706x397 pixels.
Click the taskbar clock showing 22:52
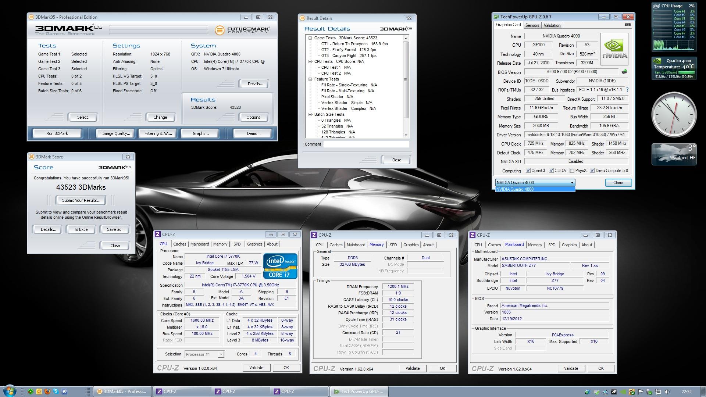click(687, 392)
